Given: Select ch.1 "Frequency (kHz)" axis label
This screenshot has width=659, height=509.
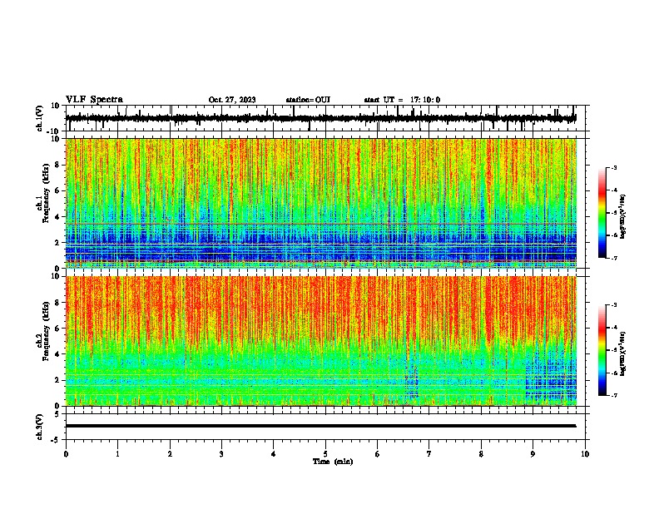Looking at the screenshot, I should pyautogui.click(x=45, y=194).
